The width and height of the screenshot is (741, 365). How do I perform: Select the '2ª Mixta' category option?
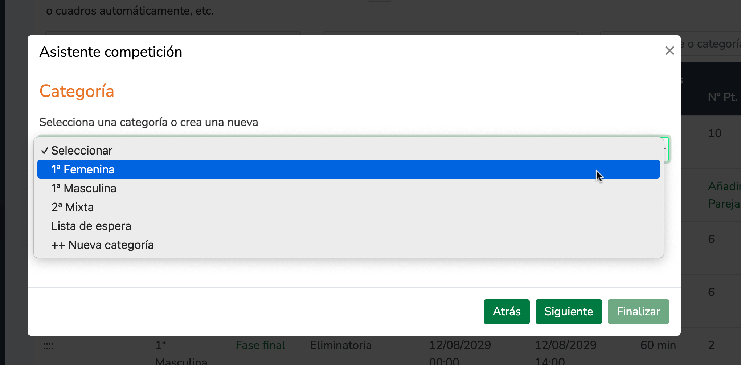coord(73,207)
